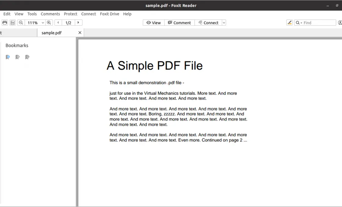Screen dimensions: 342x207
Task: Zoom out using the magnifier minus icon
Action: click(21, 22)
